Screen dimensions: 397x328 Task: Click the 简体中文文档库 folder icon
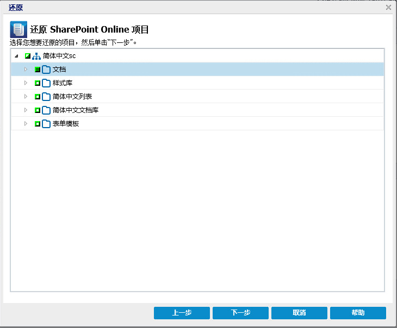click(46, 110)
